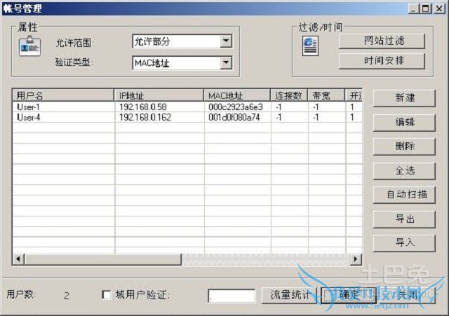This screenshot has height=316, width=449.
Task: Click the 新建 button
Action: pyautogui.click(x=404, y=98)
